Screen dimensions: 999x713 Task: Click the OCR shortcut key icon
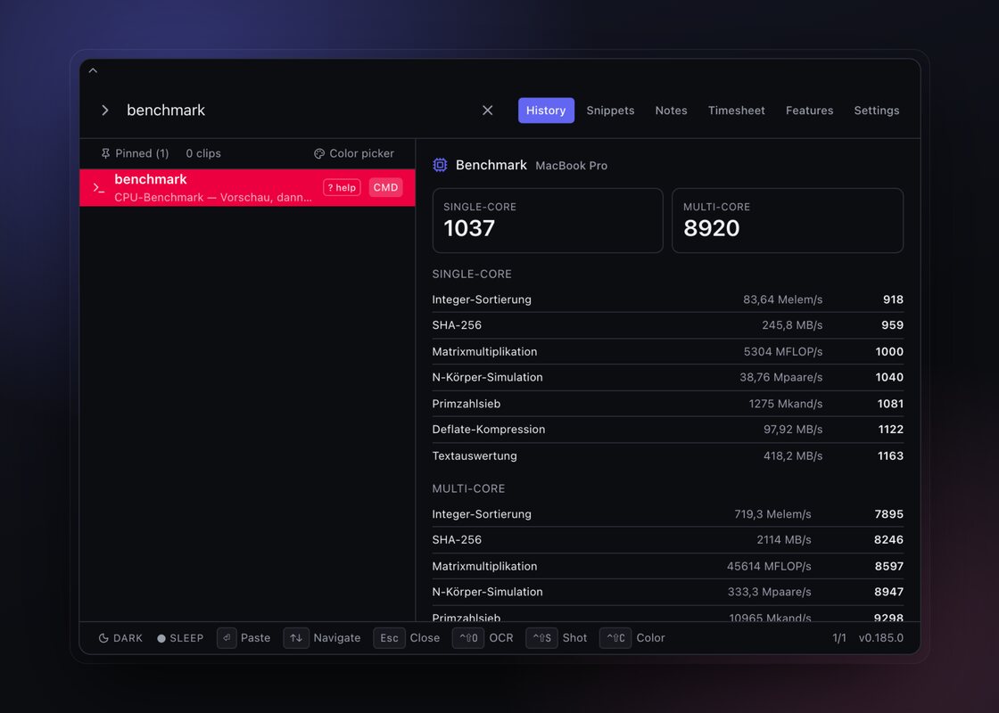tap(468, 638)
